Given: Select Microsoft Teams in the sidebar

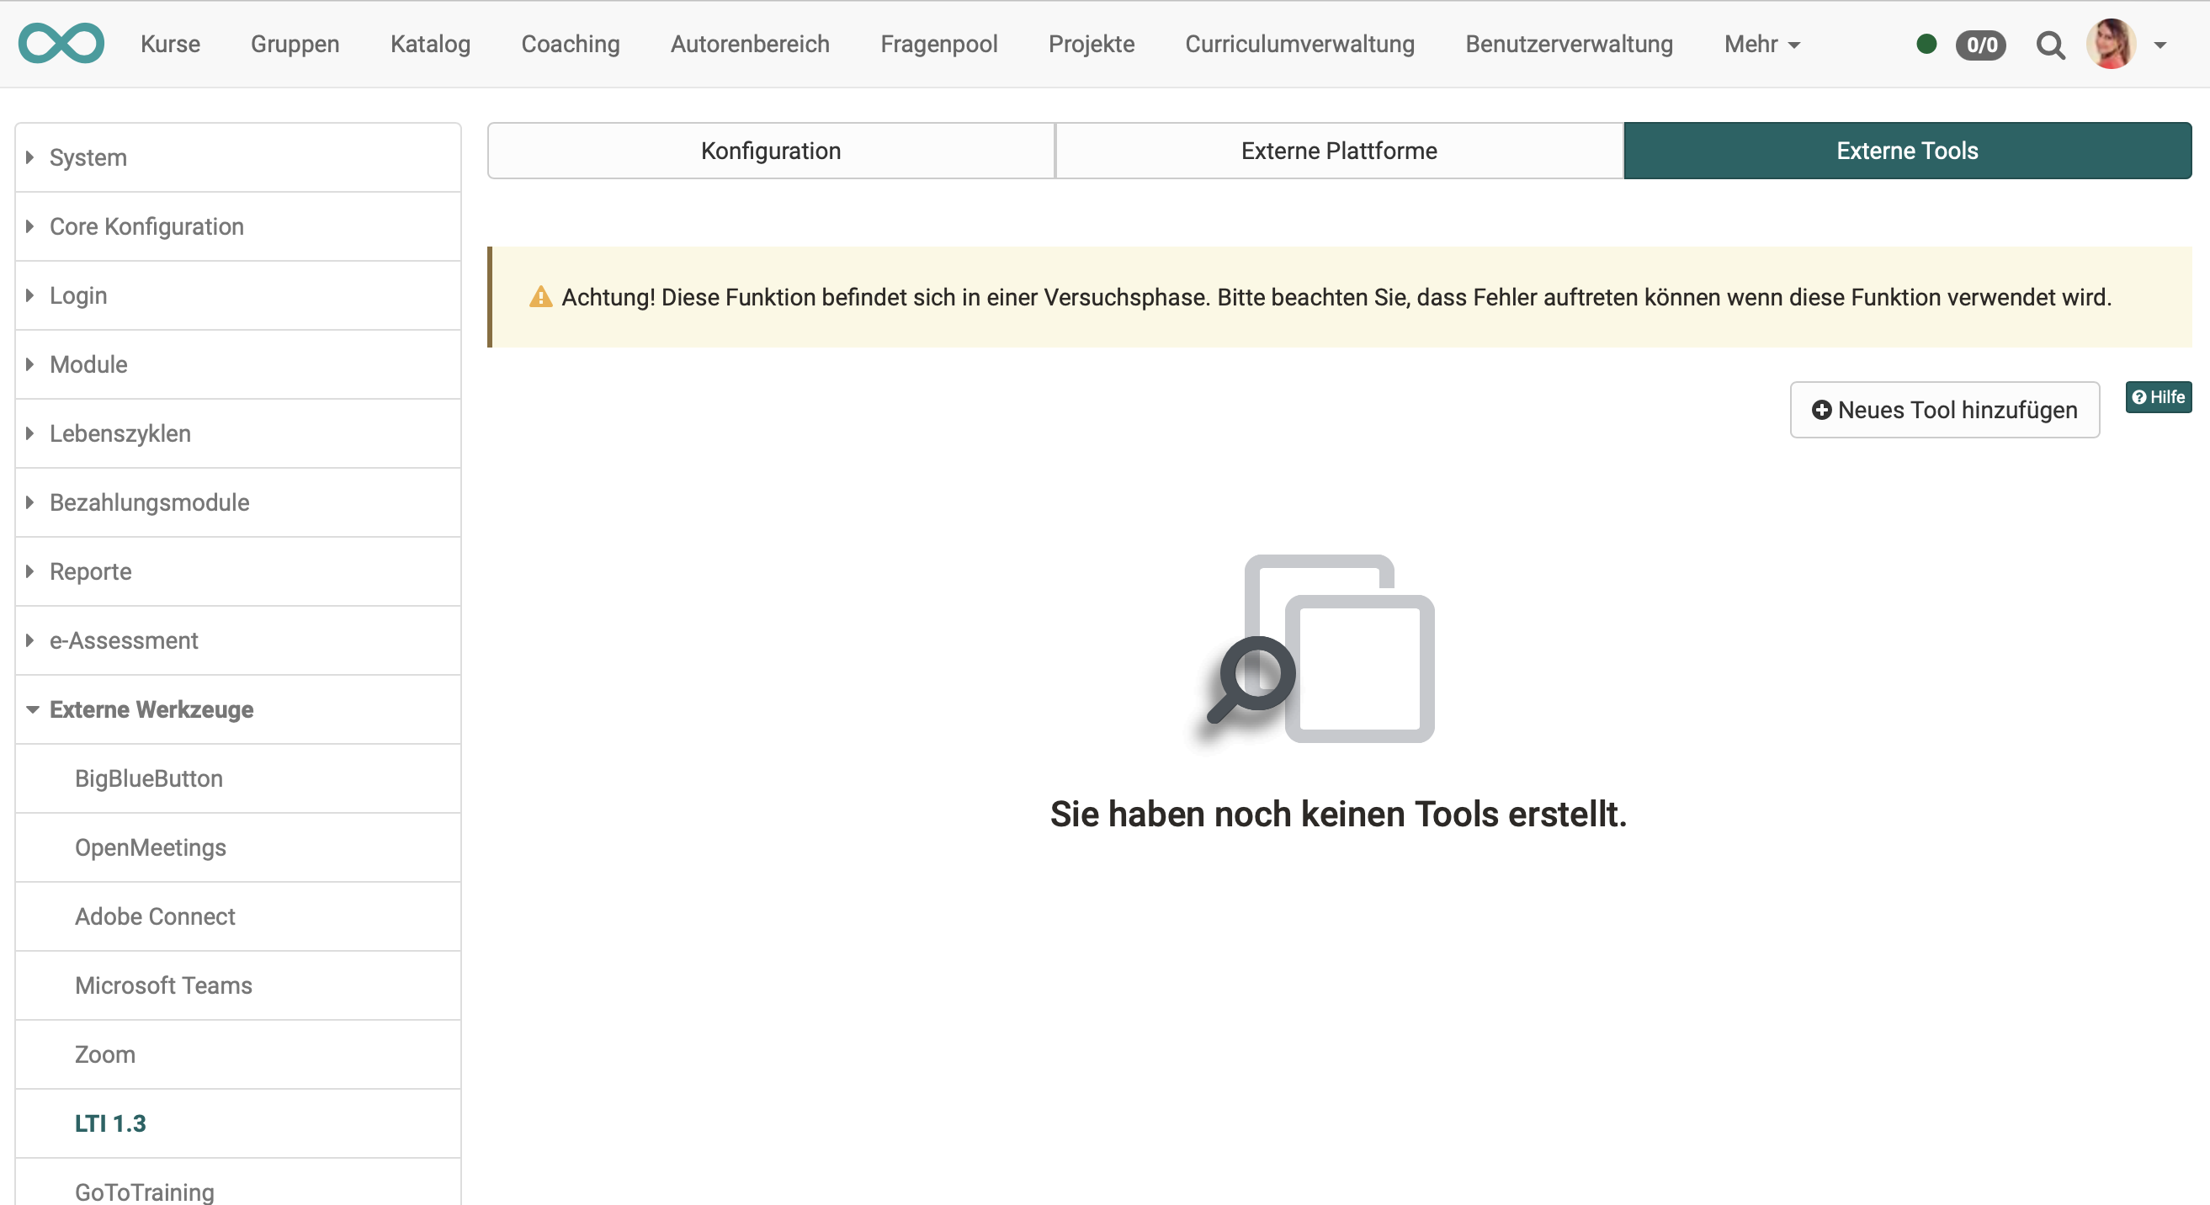Looking at the screenshot, I should [x=163, y=985].
